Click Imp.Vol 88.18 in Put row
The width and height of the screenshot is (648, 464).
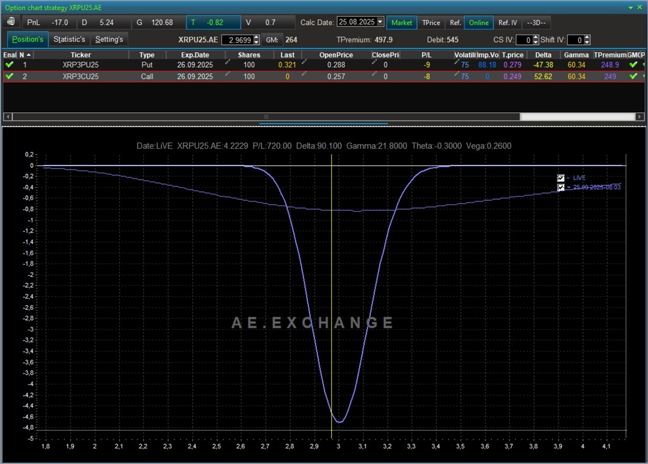(x=487, y=65)
